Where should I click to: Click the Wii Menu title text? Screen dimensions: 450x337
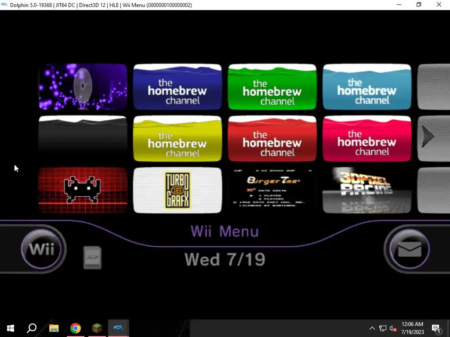(225, 232)
